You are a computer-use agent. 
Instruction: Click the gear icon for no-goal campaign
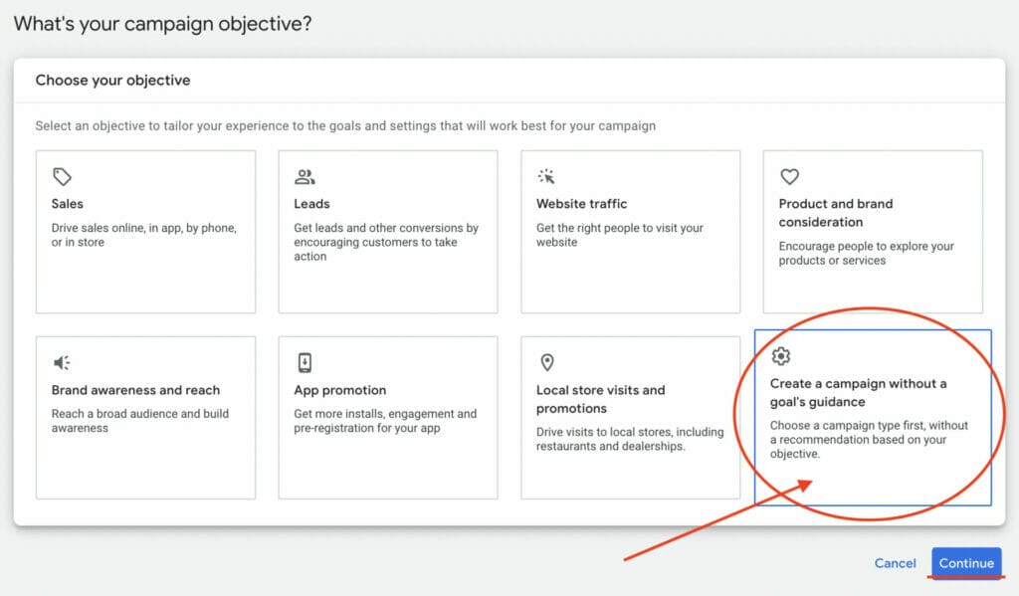[780, 356]
